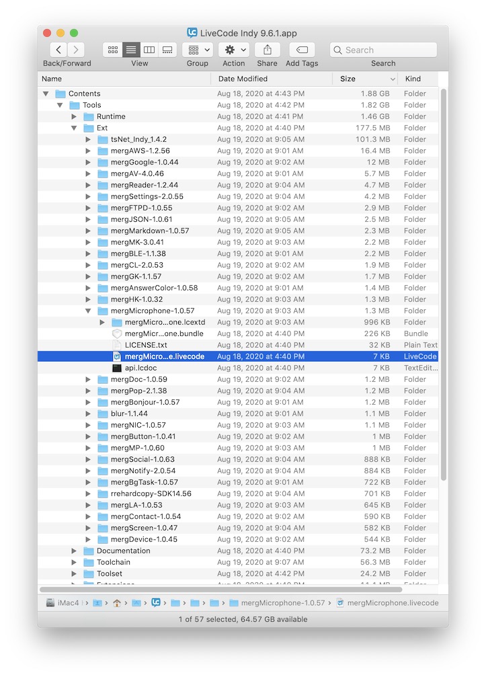
Task: Expand the mergAWS-1.2.56 folder
Action: coord(88,151)
